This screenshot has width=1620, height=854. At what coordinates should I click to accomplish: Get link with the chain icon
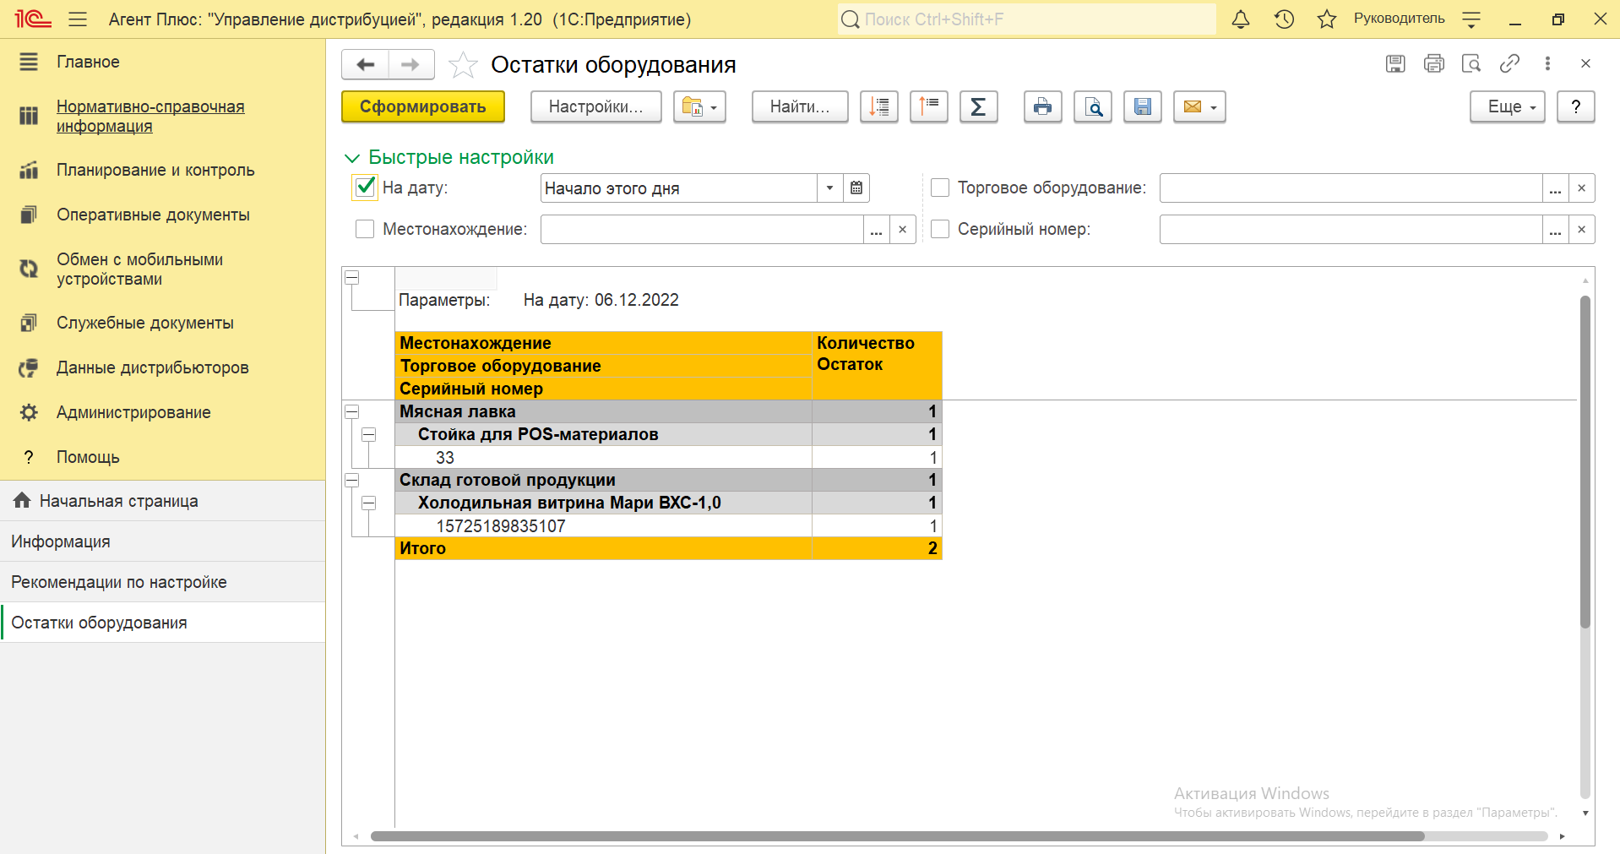tap(1509, 64)
